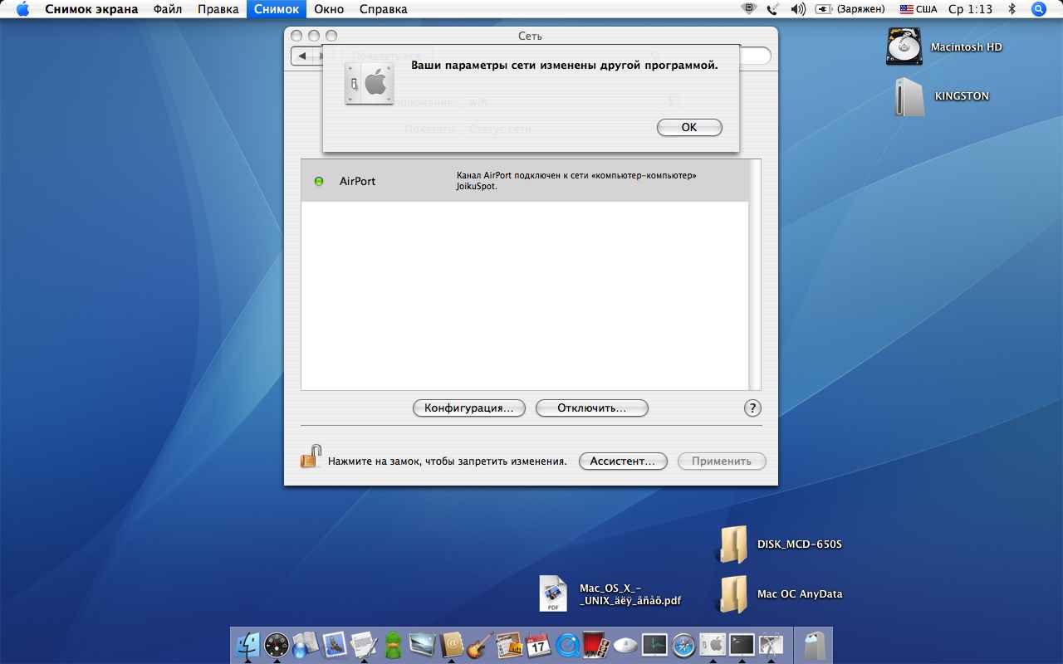Viewport: 1063px width, 664px height.
Task: Click the Bluetooth icon in menu bar
Action: pos(1012,9)
